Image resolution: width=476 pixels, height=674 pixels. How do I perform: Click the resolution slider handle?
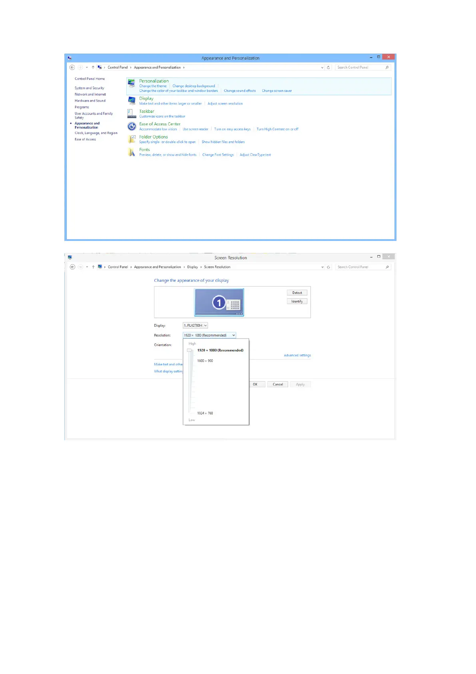pyautogui.click(x=190, y=351)
